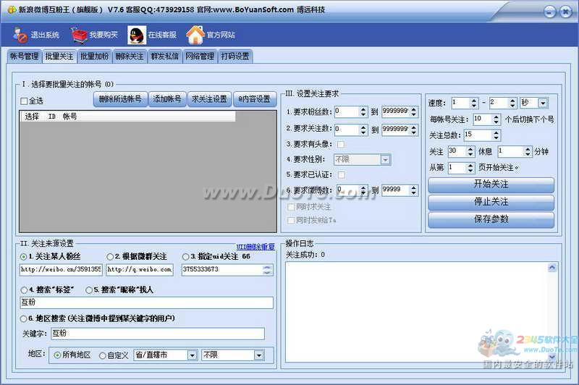
Task: Click the uid list scroll arrows
Action: 267,270
